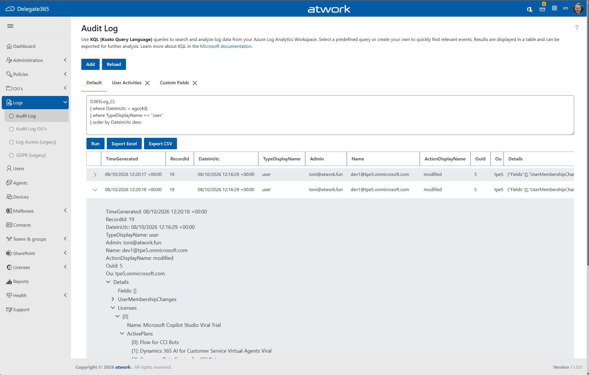This screenshot has width=589, height=375.
Task: Expand the 12:20:17 log row
Action: pos(95,175)
